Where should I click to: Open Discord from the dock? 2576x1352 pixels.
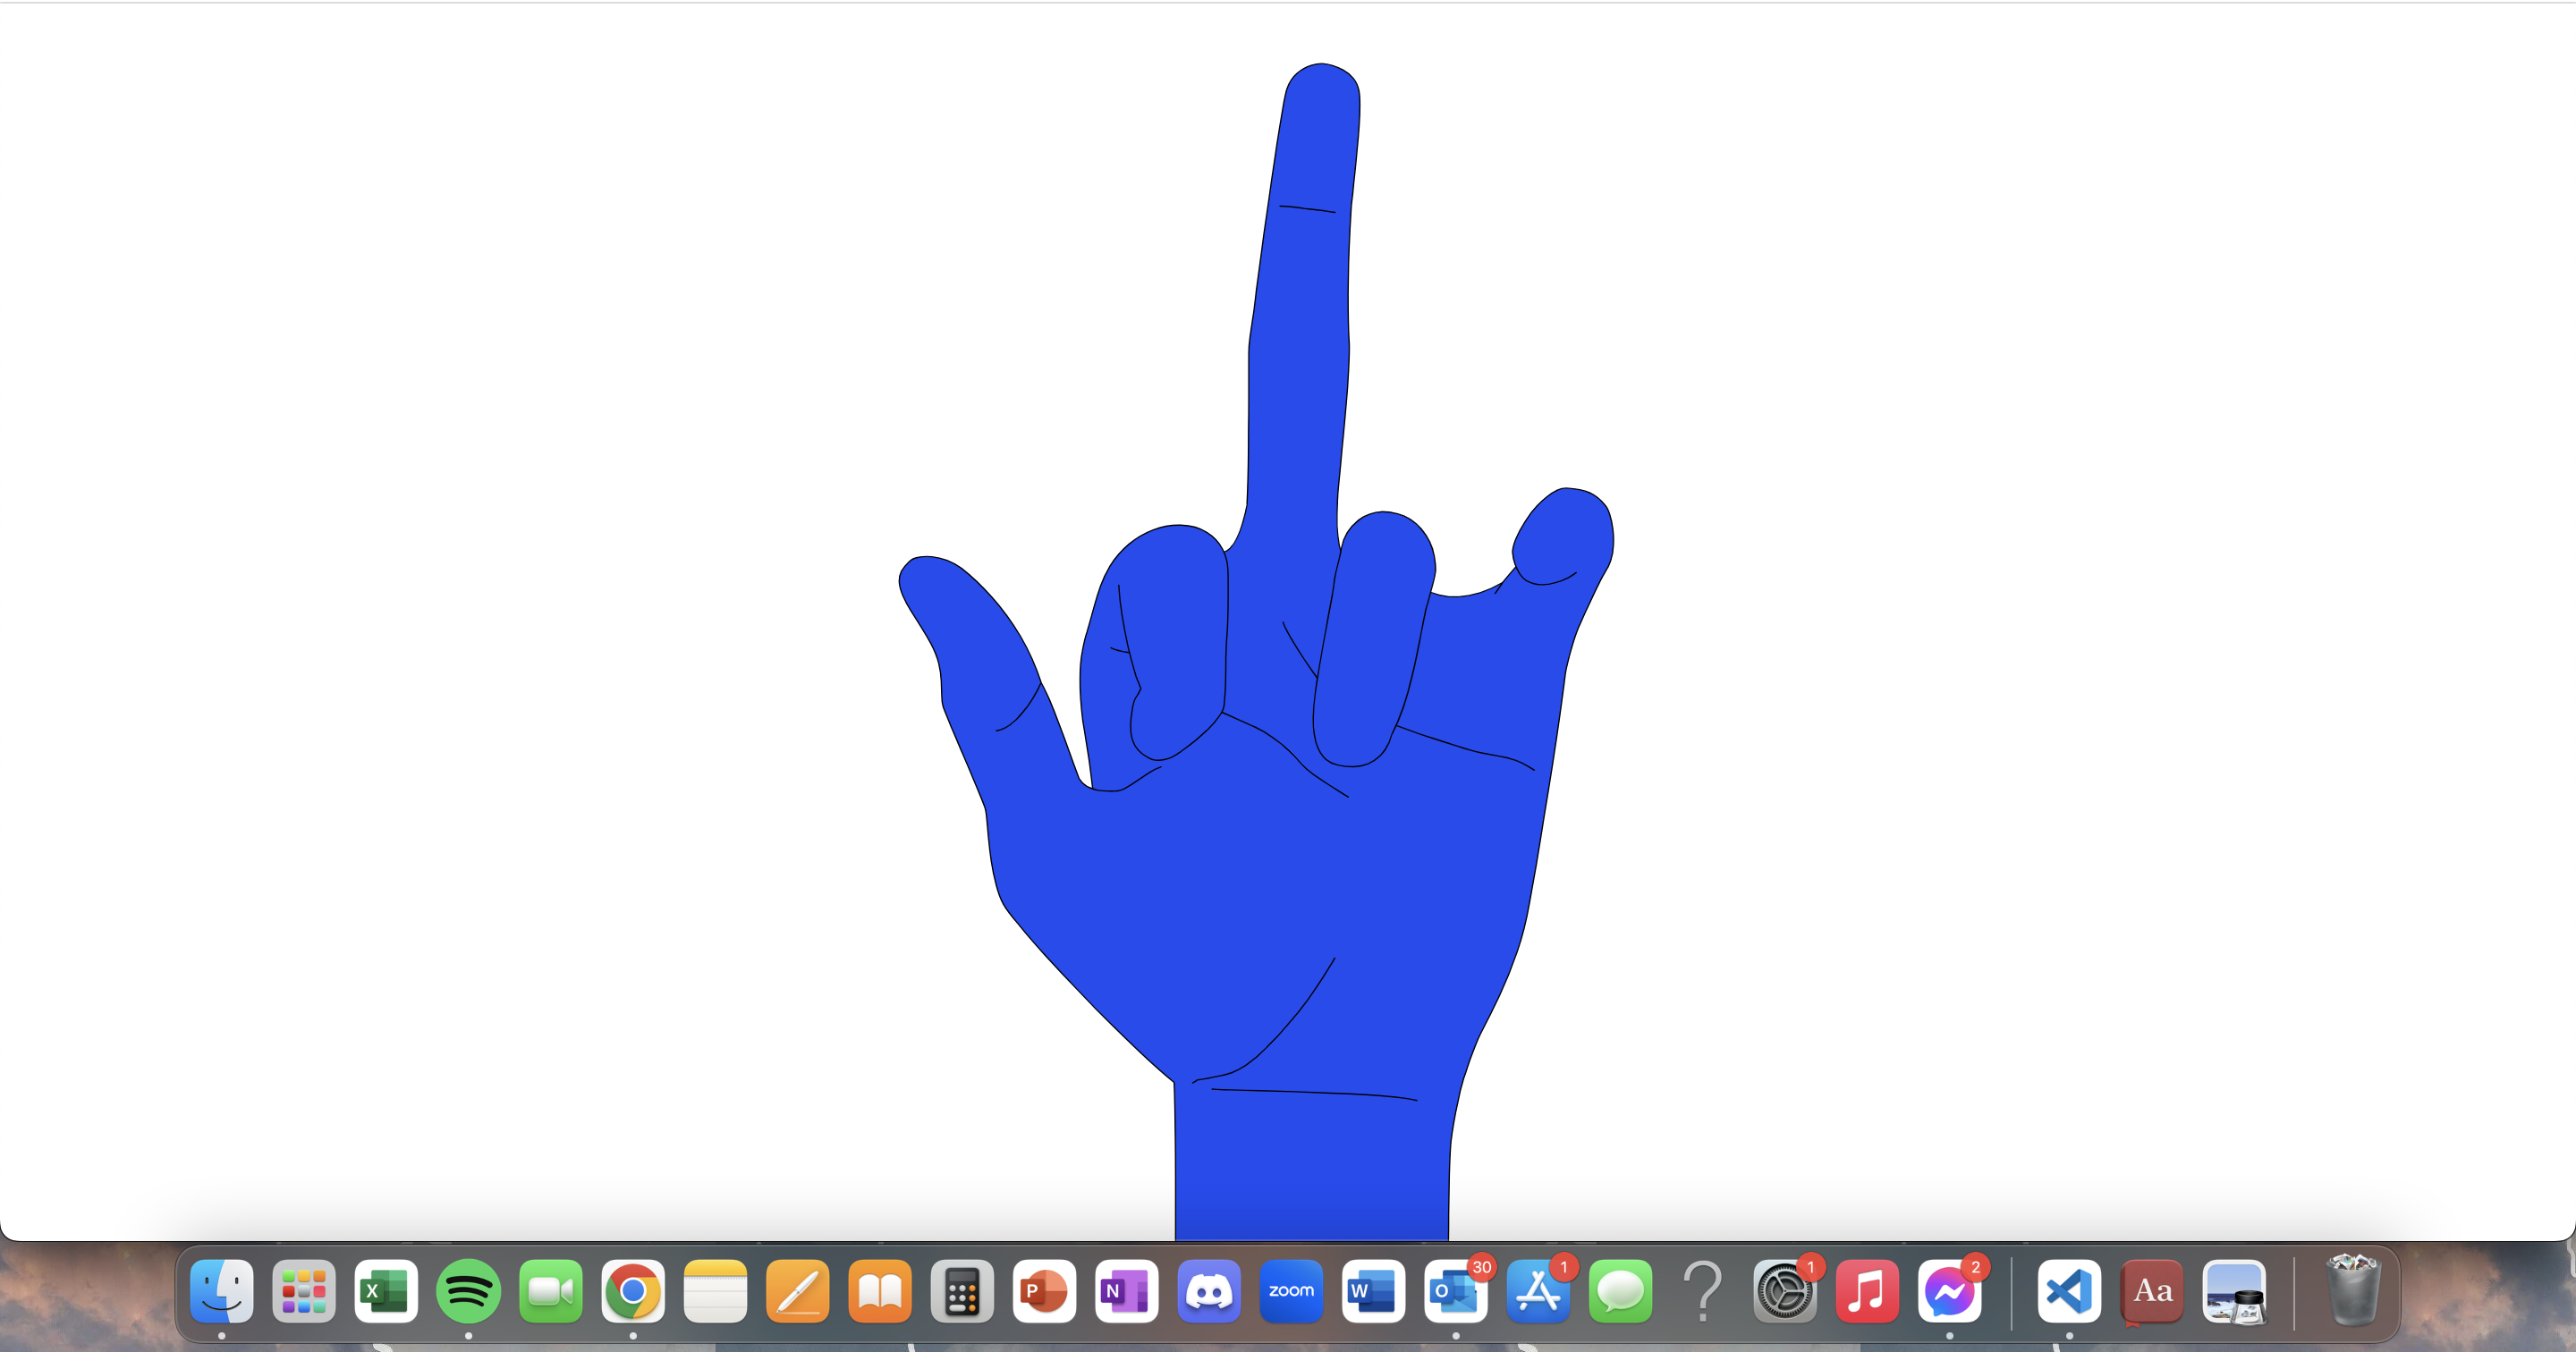click(x=1209, y=1291)
